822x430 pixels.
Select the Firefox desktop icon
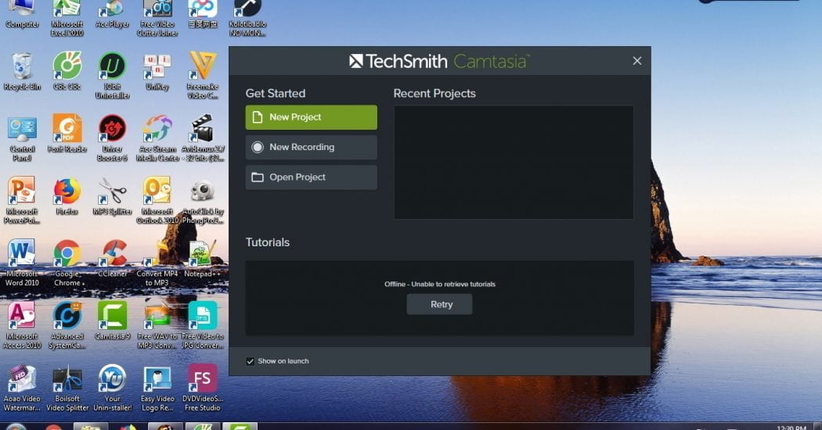tap(67, 196)
